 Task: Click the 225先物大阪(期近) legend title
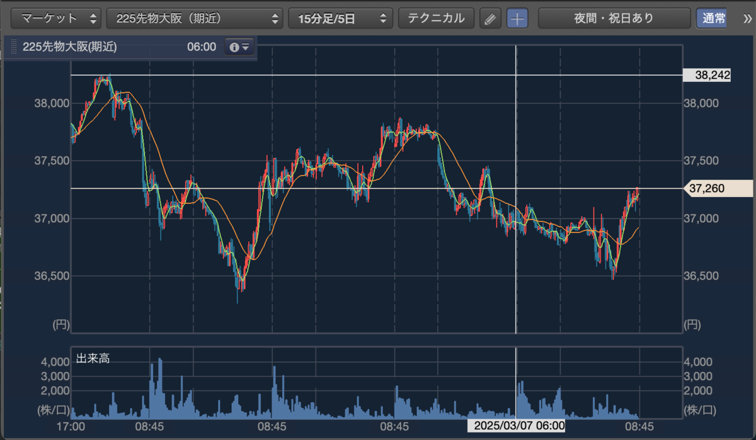(69, 47)
